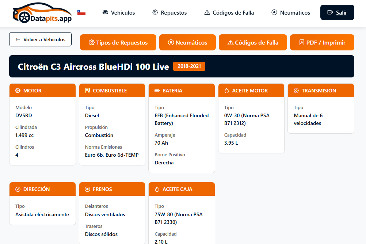Image resolution: width=366 pixels, height=244 pixels.
Task: Click the tire icon in orange Neumáticos button
Action: tap(171, 42)
